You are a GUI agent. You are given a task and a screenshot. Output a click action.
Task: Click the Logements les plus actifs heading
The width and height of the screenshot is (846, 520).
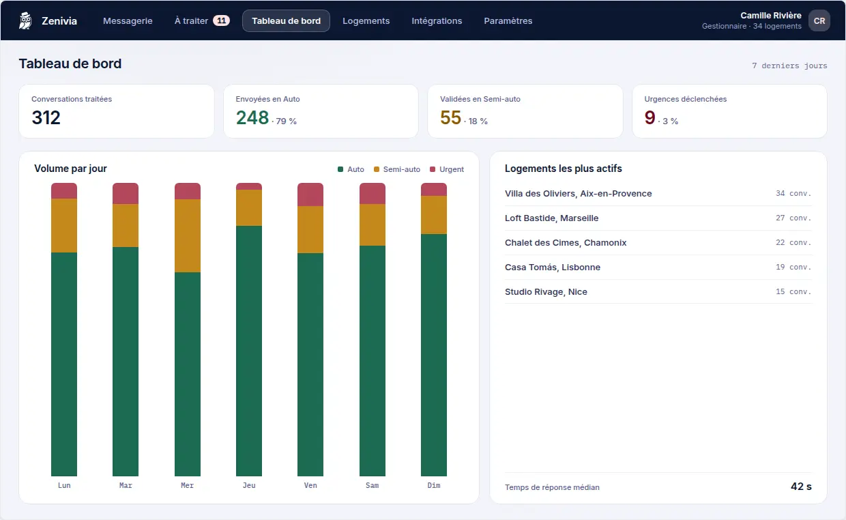564,169
